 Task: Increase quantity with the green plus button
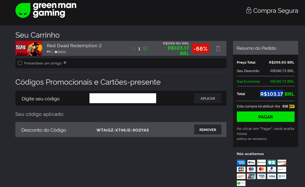[x=145, y=48]
